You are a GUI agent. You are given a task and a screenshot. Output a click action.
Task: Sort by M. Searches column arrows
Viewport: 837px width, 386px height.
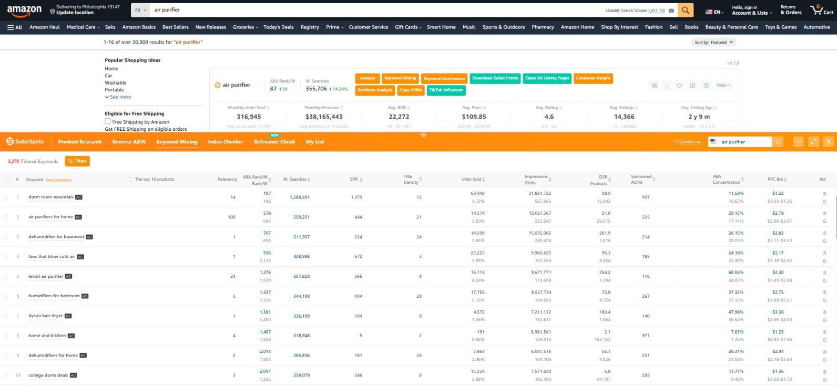coord(309,180)
